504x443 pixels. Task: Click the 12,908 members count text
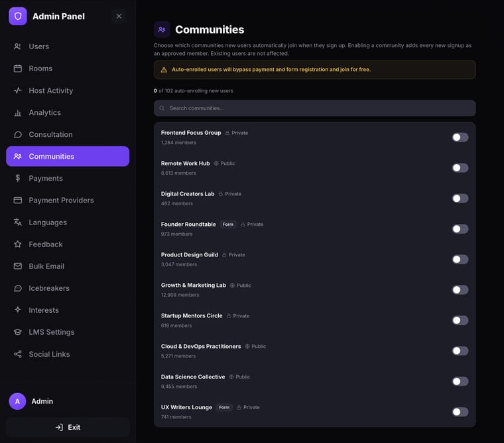click(180, 295)
